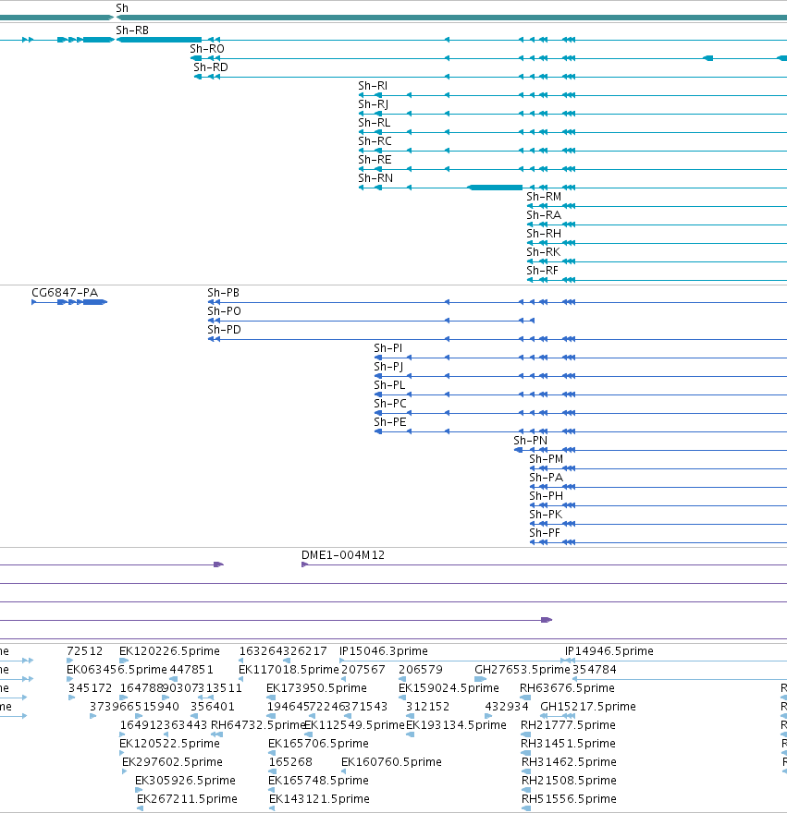Click the Sh-RC transcript label

(x=375, y=141)
